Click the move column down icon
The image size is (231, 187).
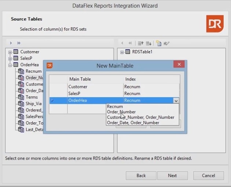148,43
